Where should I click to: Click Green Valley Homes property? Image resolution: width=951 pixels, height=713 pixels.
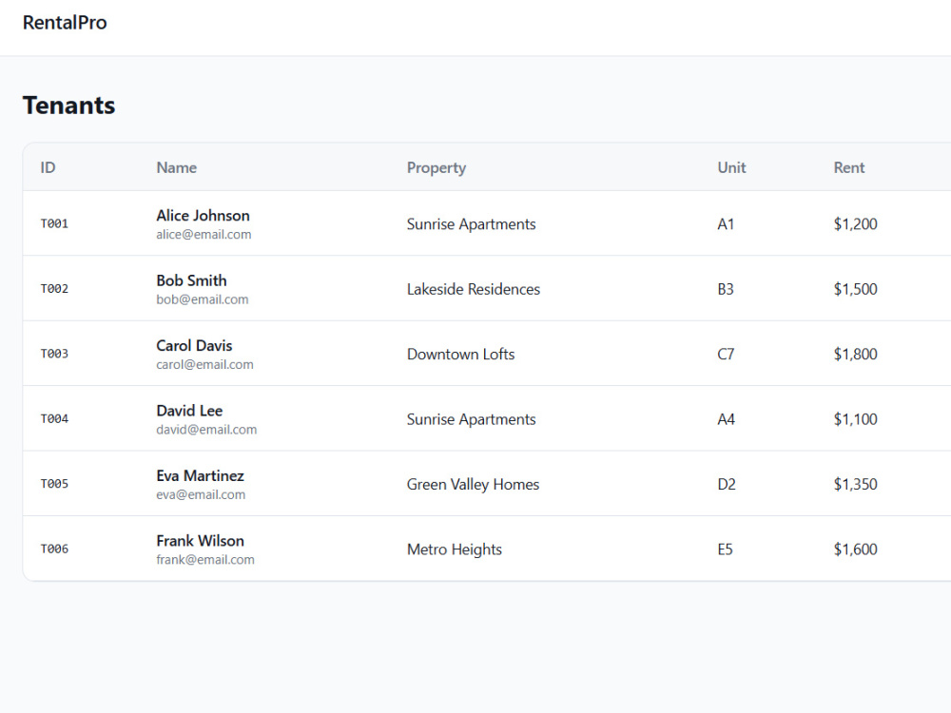[x=473, y=485]
